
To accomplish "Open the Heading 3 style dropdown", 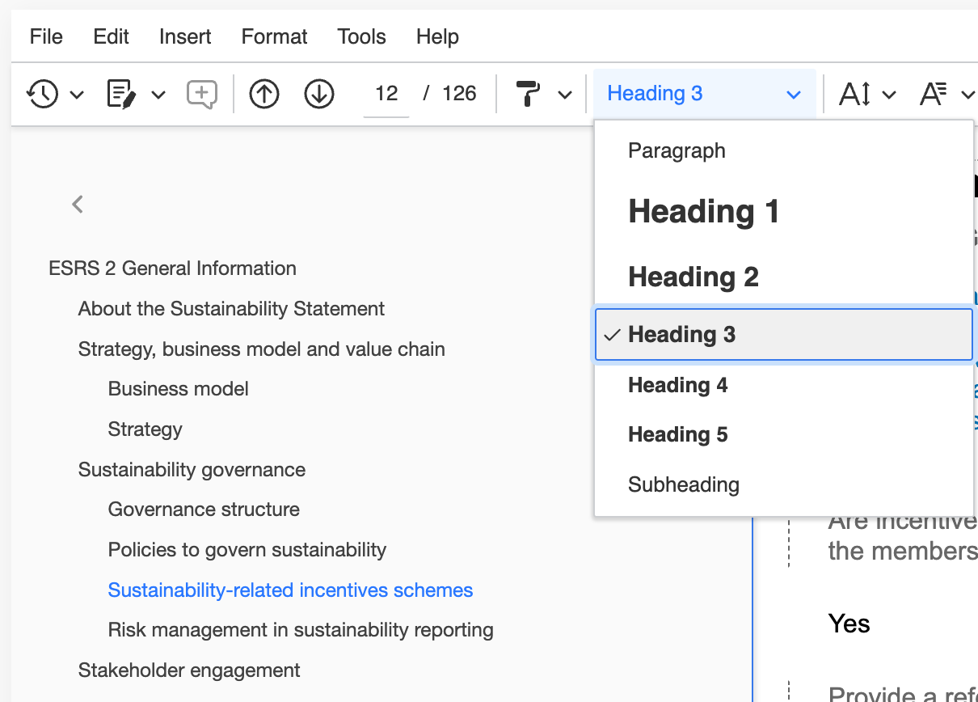I will pos(704,94).
